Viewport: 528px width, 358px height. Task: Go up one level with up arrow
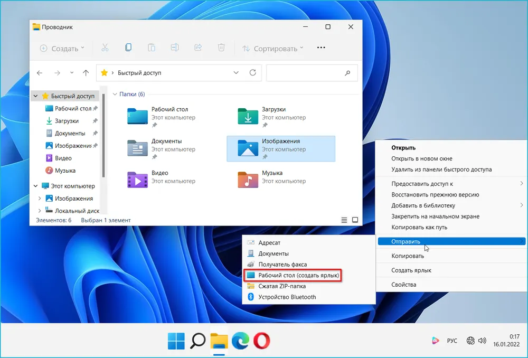(86, 73)
